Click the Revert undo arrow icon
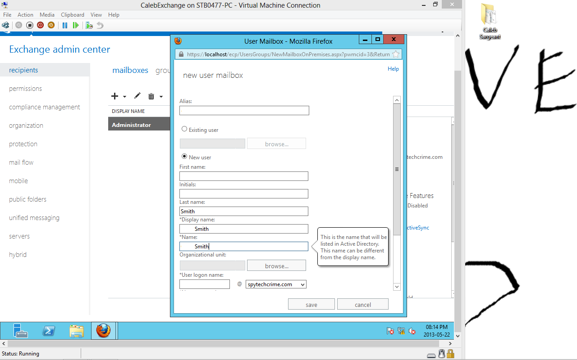Viewport: 577px width, 360px height. pos(100,25)
